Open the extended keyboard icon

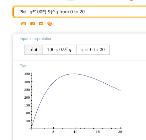click(23, 23)
